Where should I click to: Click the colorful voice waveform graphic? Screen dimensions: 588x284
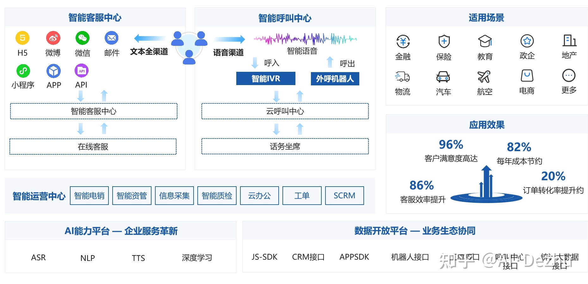click(x=305, y=39)
